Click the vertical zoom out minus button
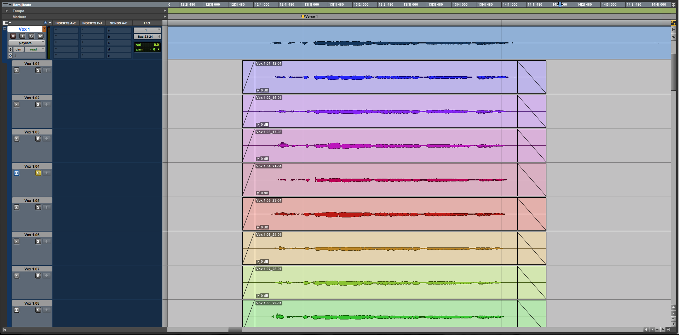 673,319
